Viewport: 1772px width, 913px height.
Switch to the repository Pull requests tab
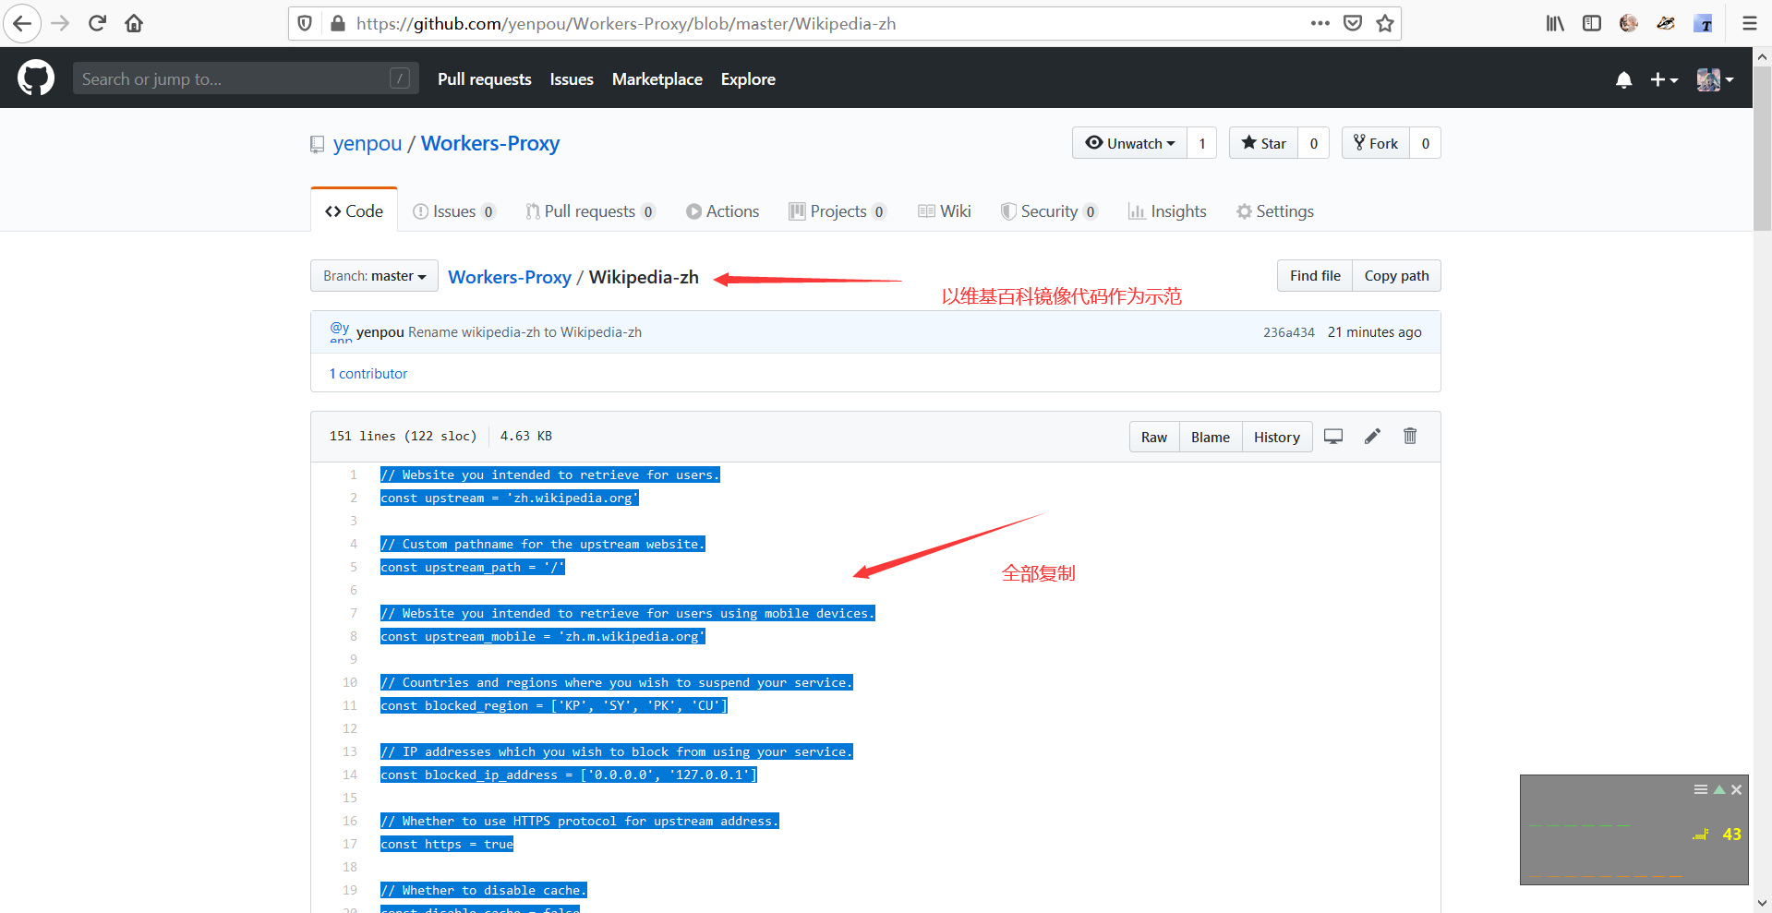[x=590, y=211]
